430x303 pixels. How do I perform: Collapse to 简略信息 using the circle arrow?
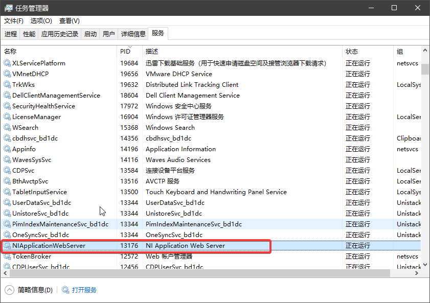[9, 290]
